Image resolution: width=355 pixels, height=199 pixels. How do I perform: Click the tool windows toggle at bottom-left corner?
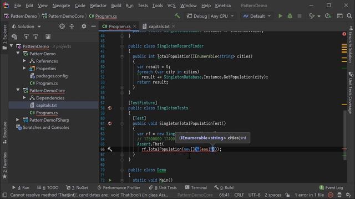click(4, 195)
